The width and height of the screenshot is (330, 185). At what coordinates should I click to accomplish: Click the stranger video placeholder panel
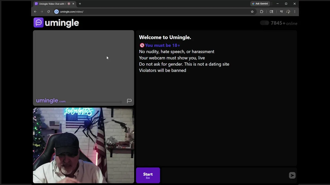tap(84, 68)
